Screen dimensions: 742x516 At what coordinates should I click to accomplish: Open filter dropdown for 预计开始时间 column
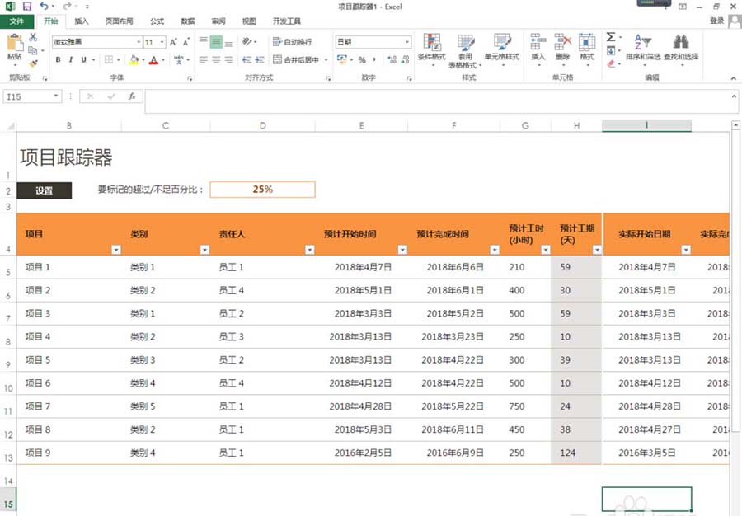point(402,250)
